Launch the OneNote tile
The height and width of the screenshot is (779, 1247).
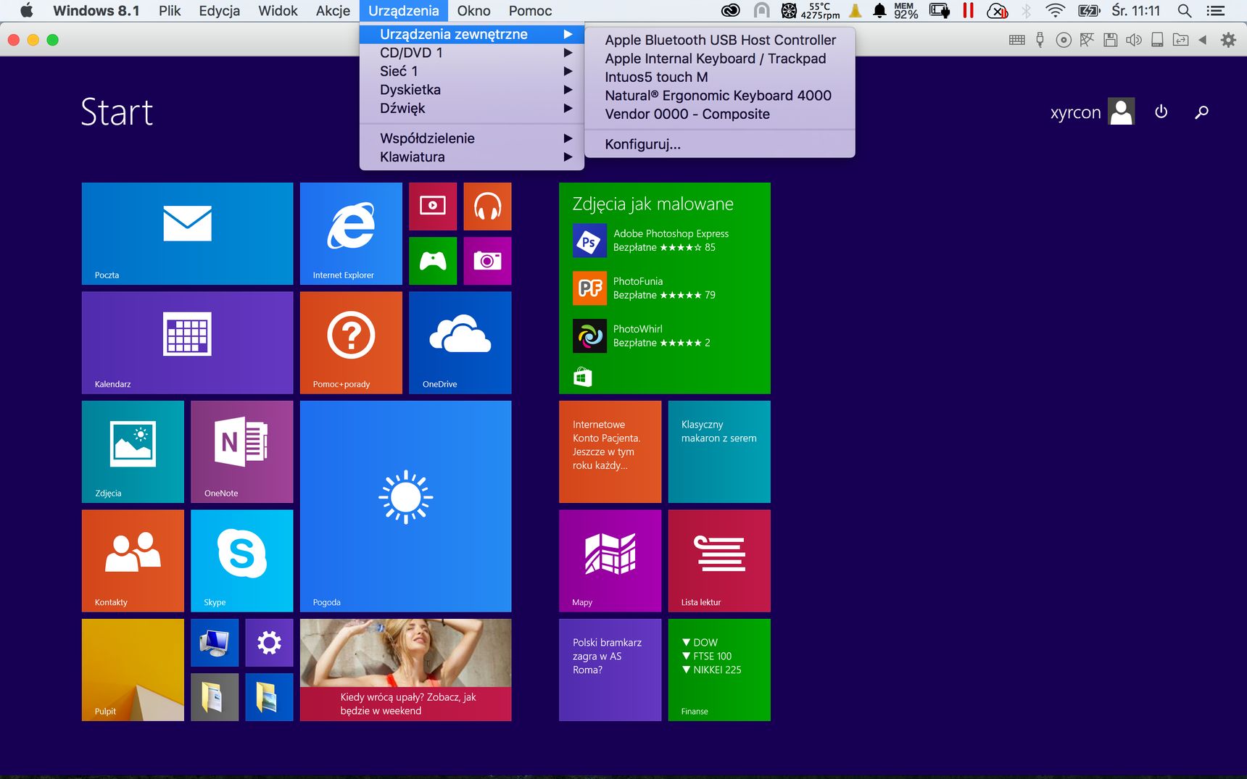242,451
